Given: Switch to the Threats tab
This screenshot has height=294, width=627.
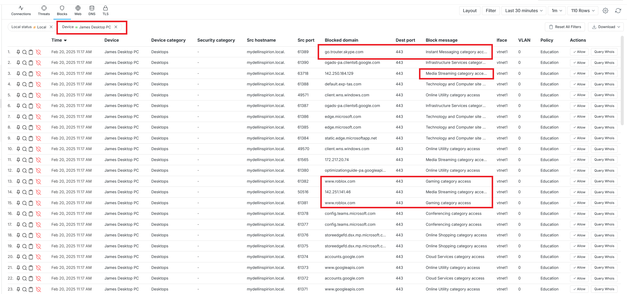Looking at the screenshot, I should [44, 11].
